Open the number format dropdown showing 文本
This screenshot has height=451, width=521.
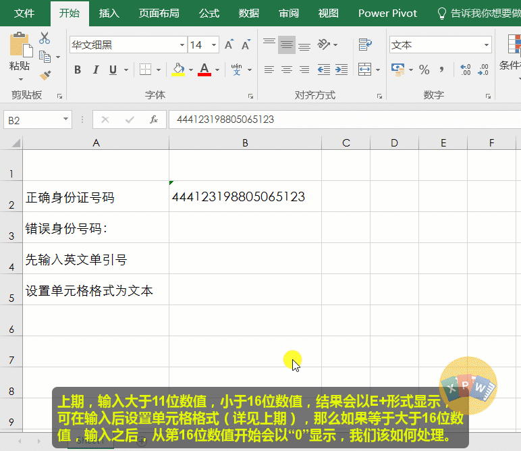487,45
